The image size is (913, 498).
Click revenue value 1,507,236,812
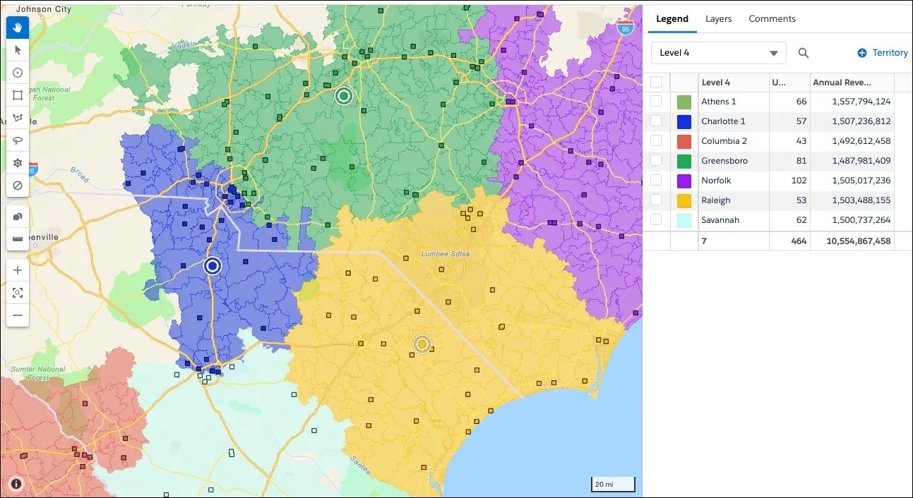point(861,121)
